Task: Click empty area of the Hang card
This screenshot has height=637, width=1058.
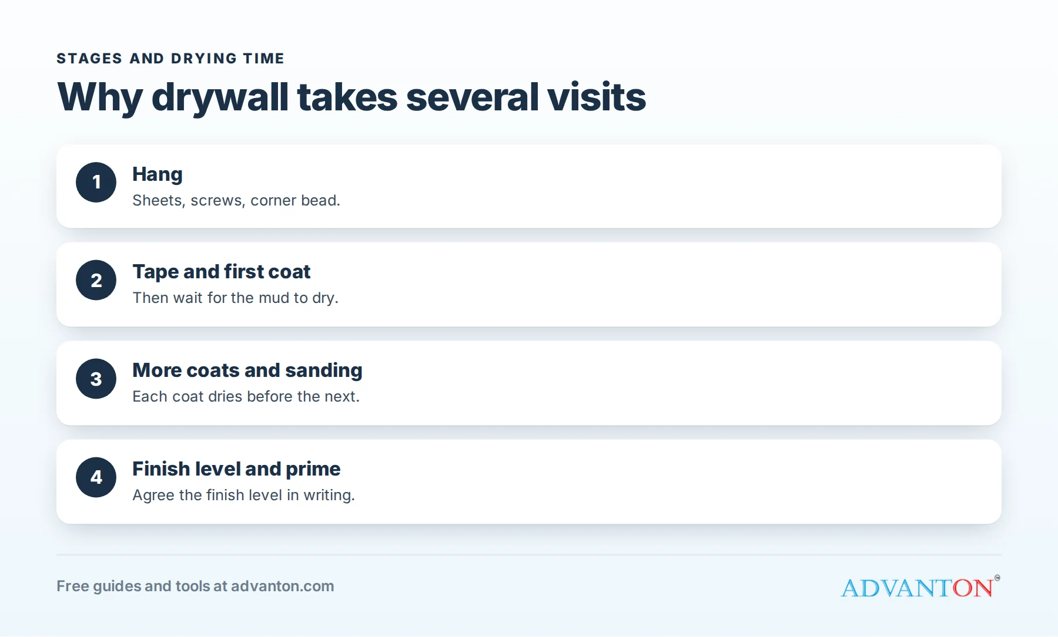Action: [x=647, y=187]
